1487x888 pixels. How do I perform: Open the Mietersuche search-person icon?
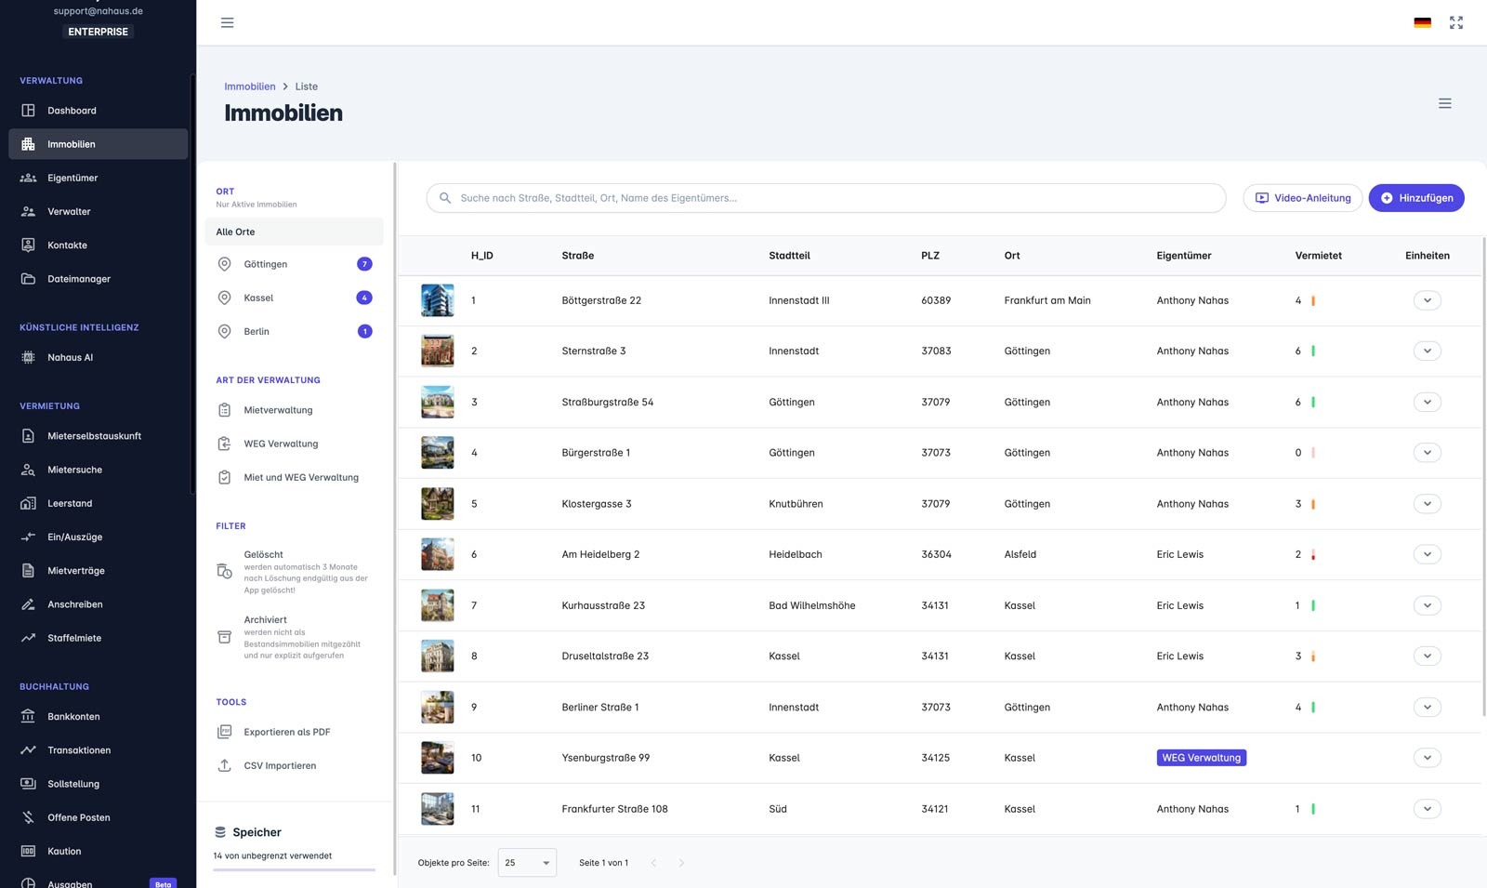28,470
